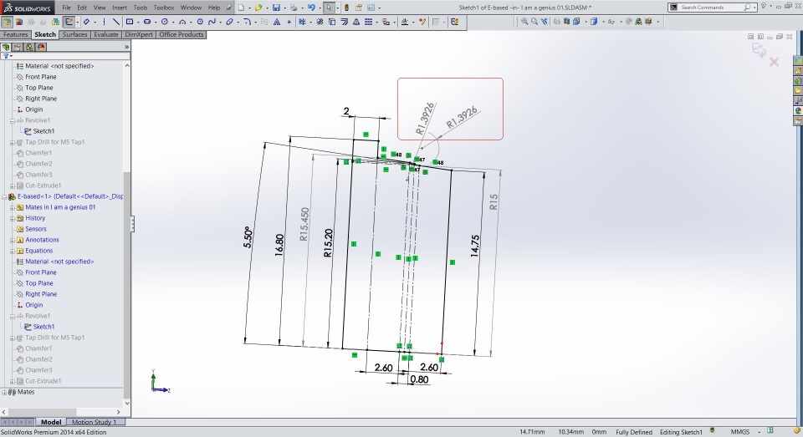Image resolution: width=803 pixels, height=437 pixels.
Task: Select the E-based<1> component in tree
Action: [69, 196]
